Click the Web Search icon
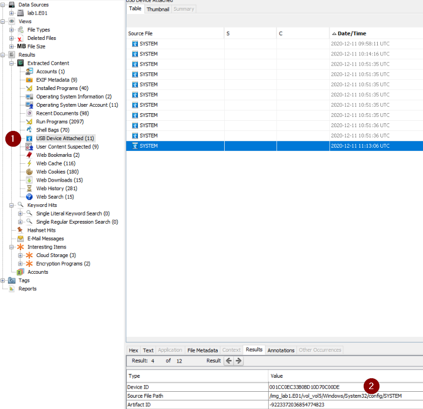Viewport: 423px width, 409px height. [30, 197]
